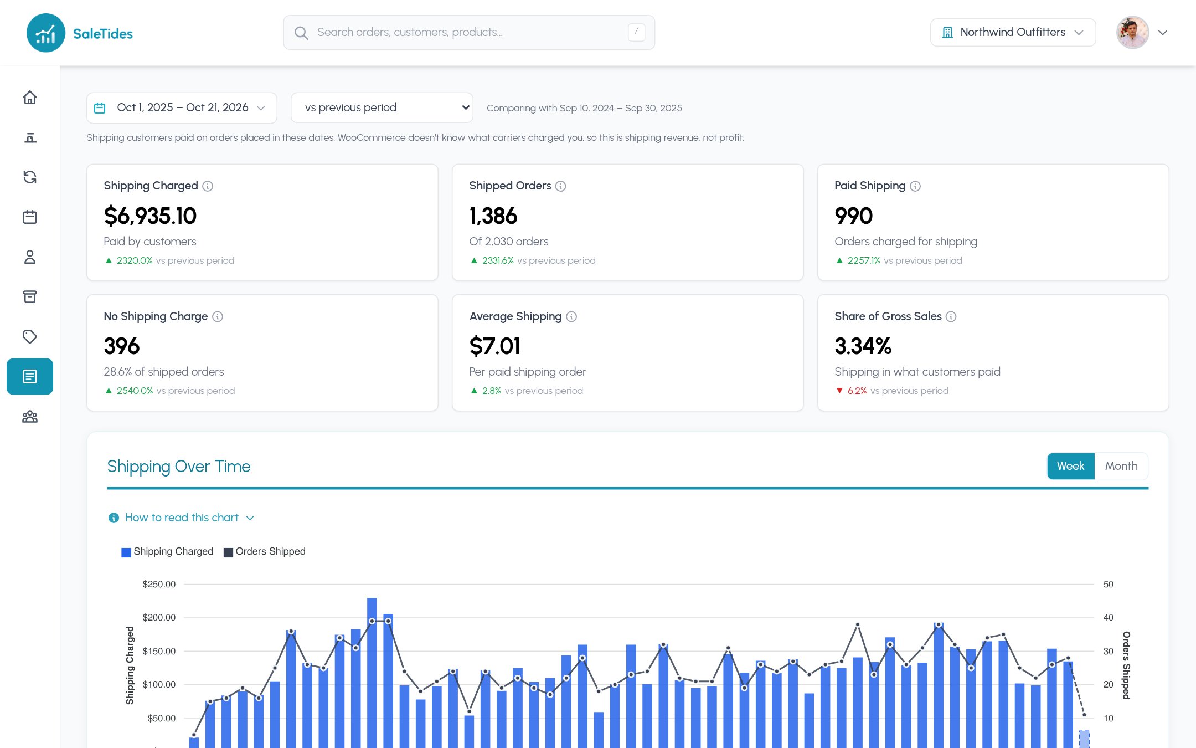Click the Shipping Over Time heading
The image size is (1196, 748).
click(x=179, y=467)
